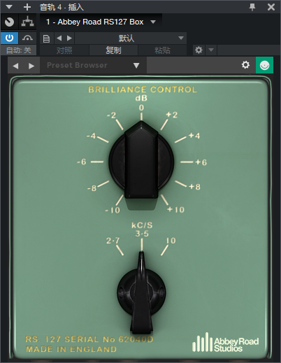
Task: Select the 3·5 kC/S frequency position
Action: pyautogui.click(x=142, y=234)
